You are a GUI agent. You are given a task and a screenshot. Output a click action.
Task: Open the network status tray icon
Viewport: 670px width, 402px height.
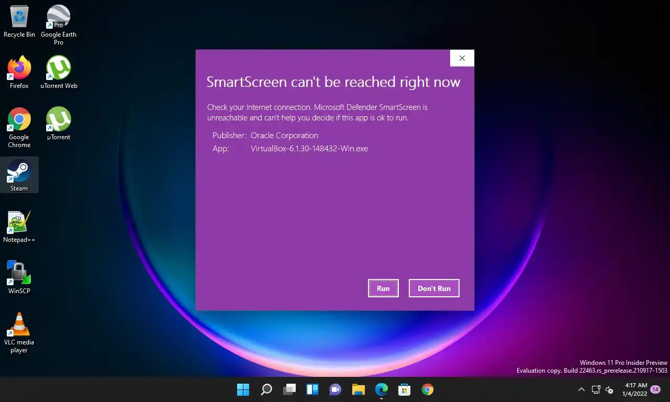pyautogui.click(x=596, y=389)
